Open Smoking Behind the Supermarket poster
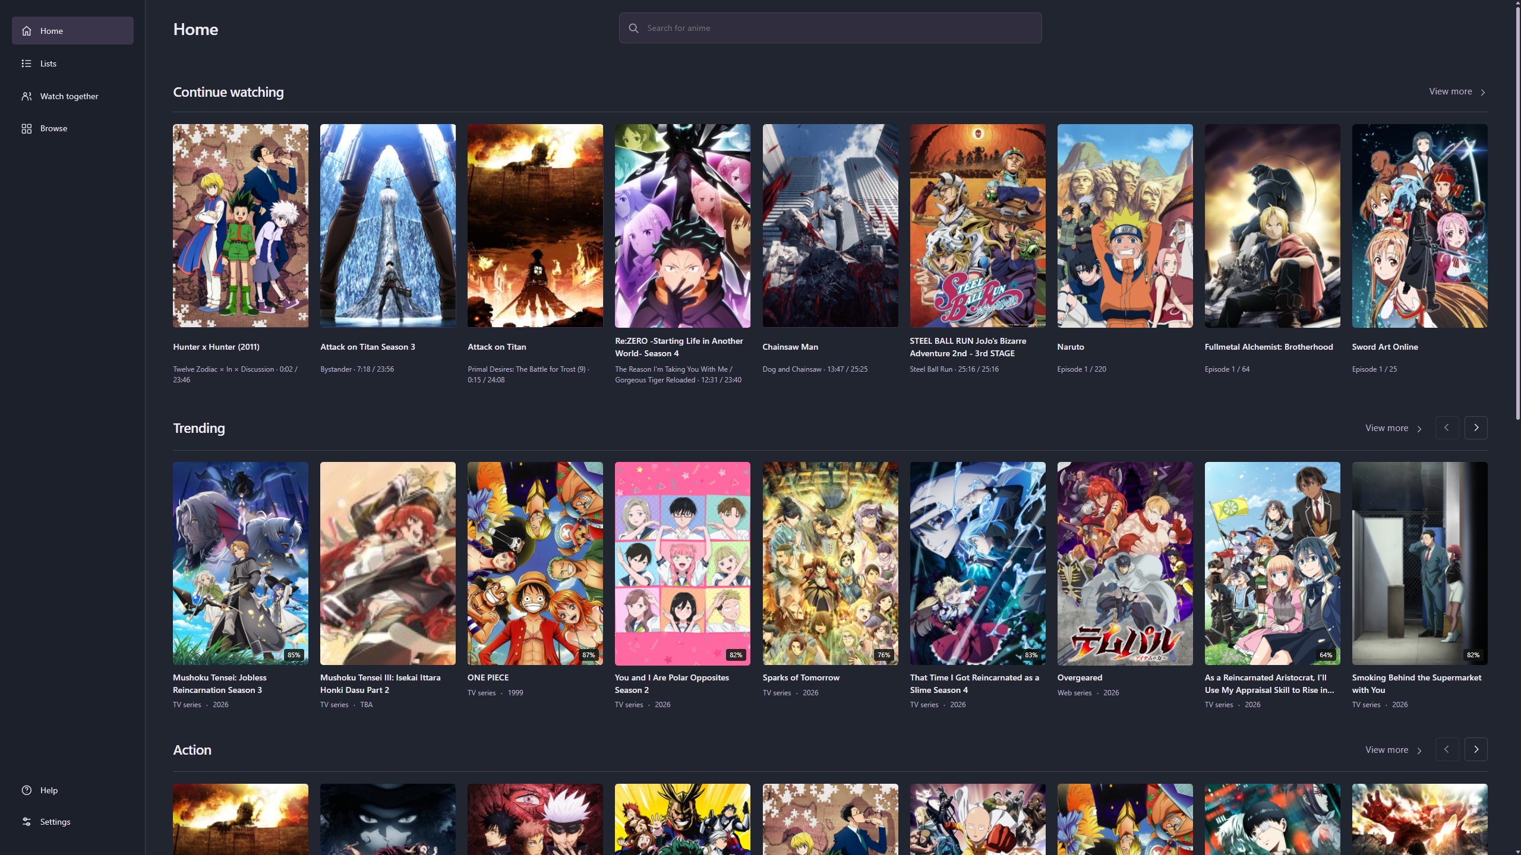 click(1419, 563)
